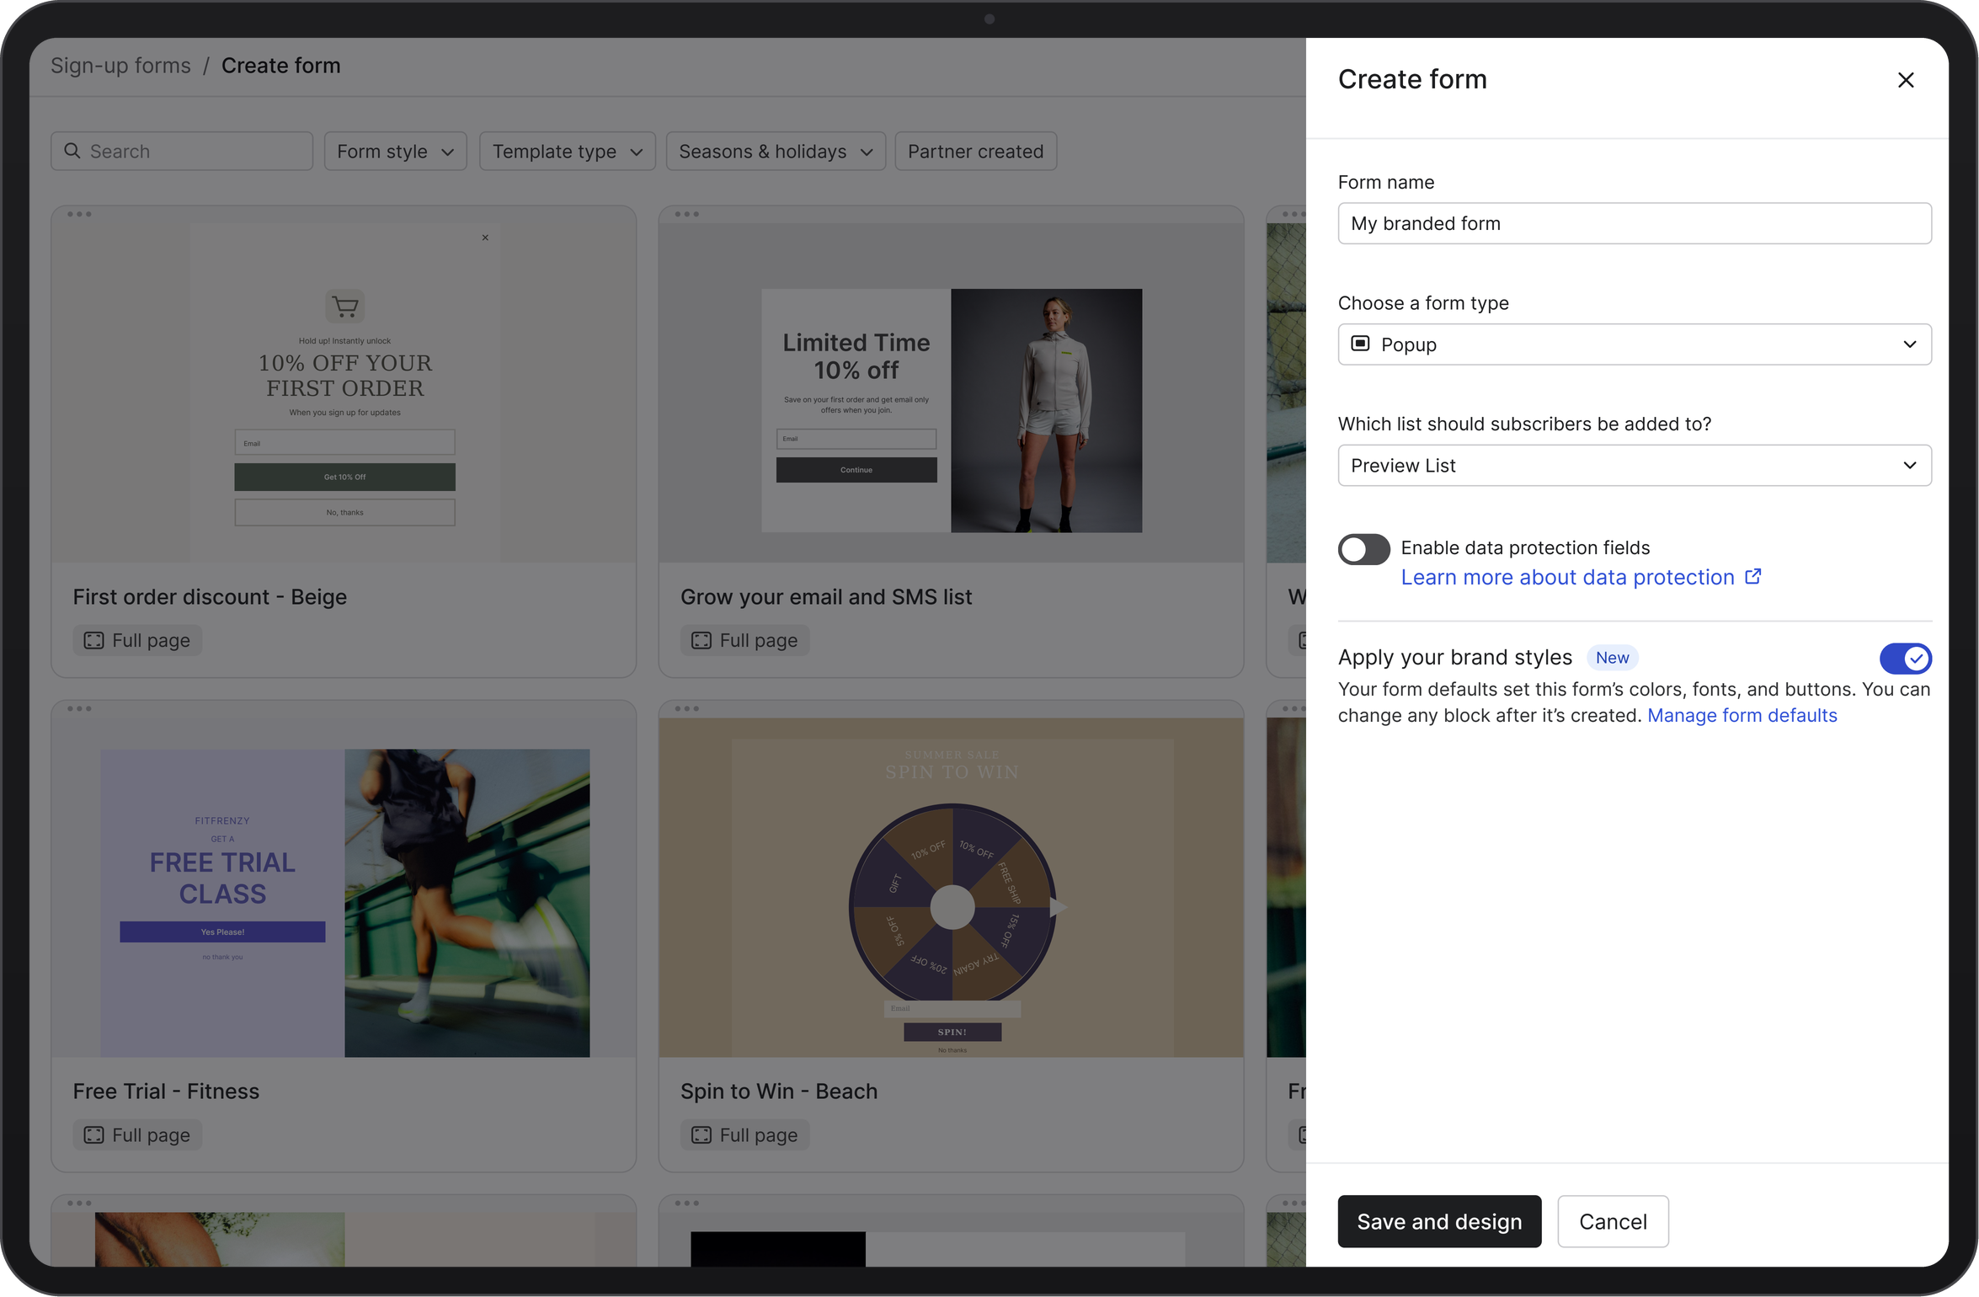
Task: Expand the Form style filter
Action: click(395, 152)
